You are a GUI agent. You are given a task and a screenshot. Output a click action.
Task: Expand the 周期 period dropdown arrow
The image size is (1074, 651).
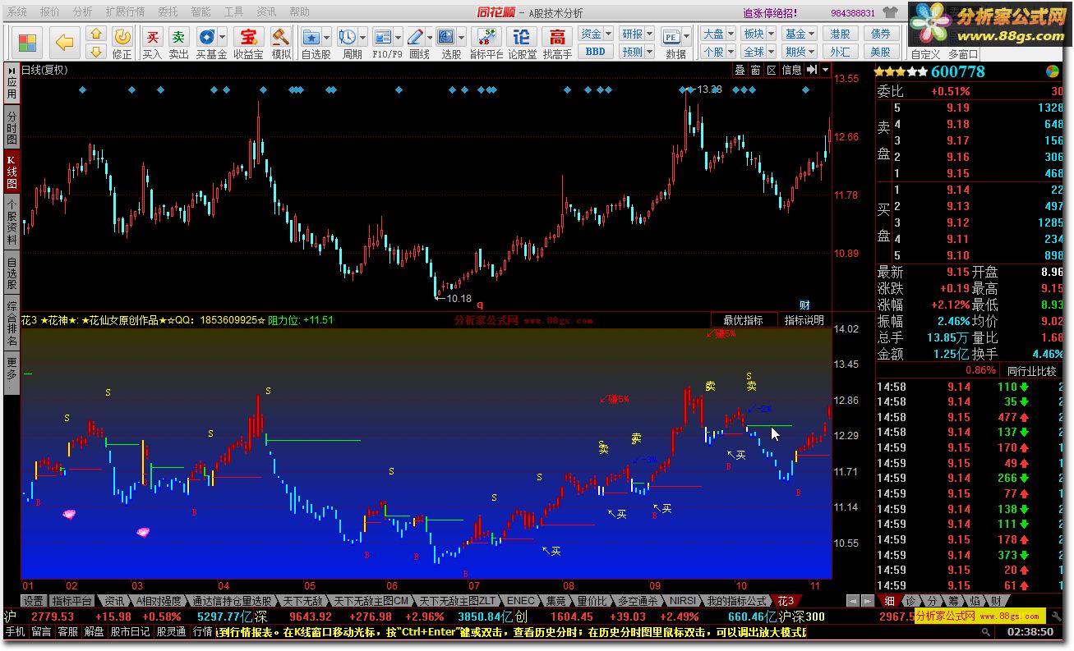[362, 37]
